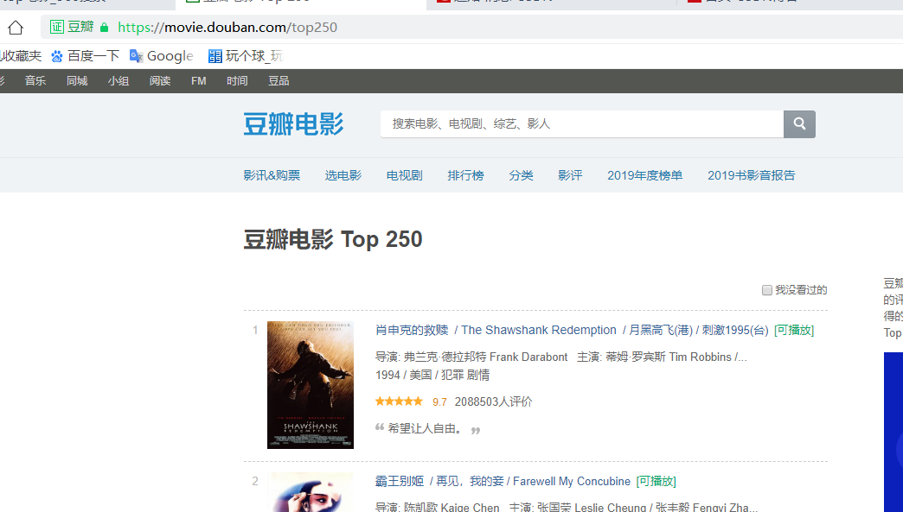The image size is (903, 512).
Task: Click the search magnifier button
Action: [797, 123]
